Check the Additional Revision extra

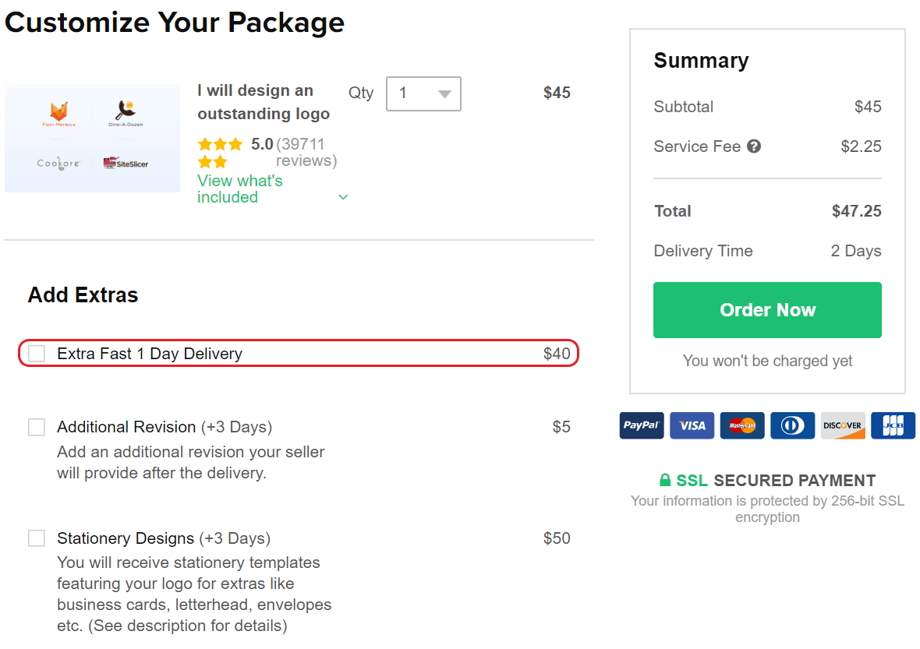pos(36,427)
